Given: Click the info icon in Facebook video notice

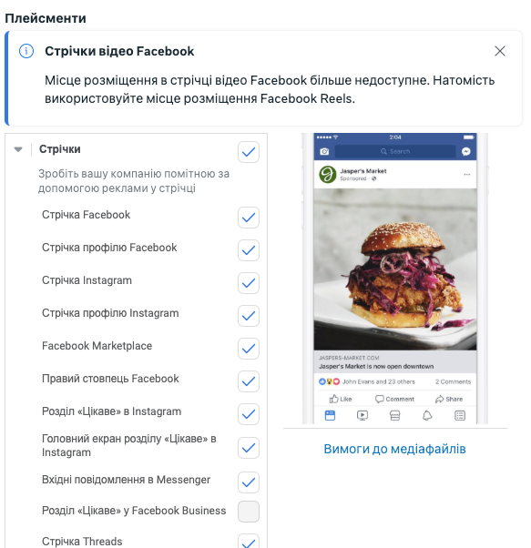Looking at the screenshot, I should pyautogui.click(x=26, y=51).
